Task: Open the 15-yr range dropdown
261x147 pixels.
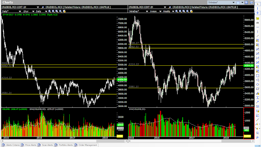Action: pyautogui.click(x=33, y=11)
